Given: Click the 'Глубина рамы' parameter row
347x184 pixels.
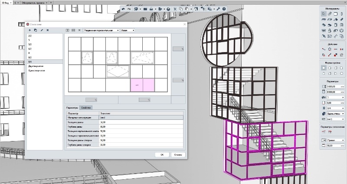Looking at the screenshot, I should click(125, 127).
